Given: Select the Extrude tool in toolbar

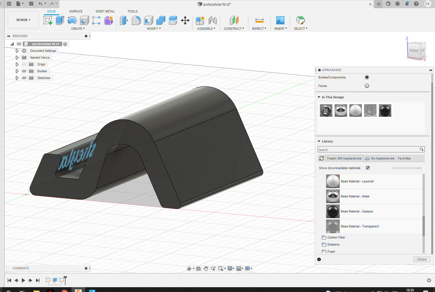Looking at the screenshot, I should [60, 20].
